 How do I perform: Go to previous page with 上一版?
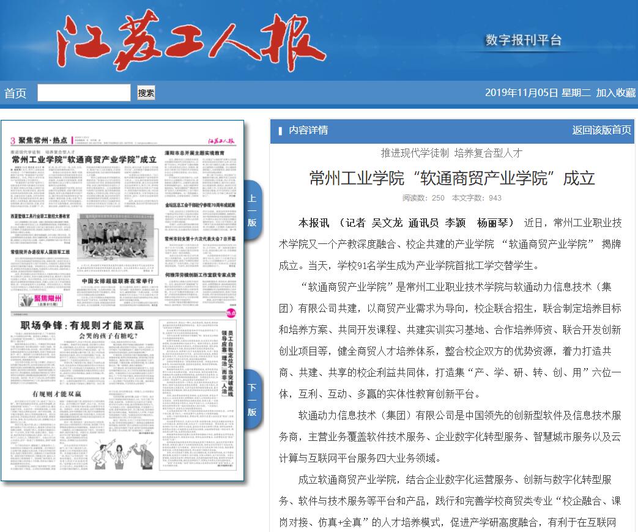click(x=252, y=210)
